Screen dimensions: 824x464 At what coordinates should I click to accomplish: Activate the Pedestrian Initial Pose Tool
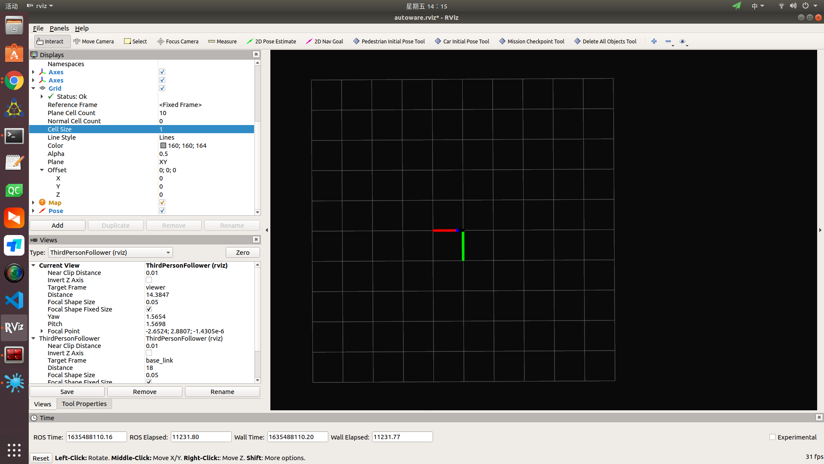388,41
